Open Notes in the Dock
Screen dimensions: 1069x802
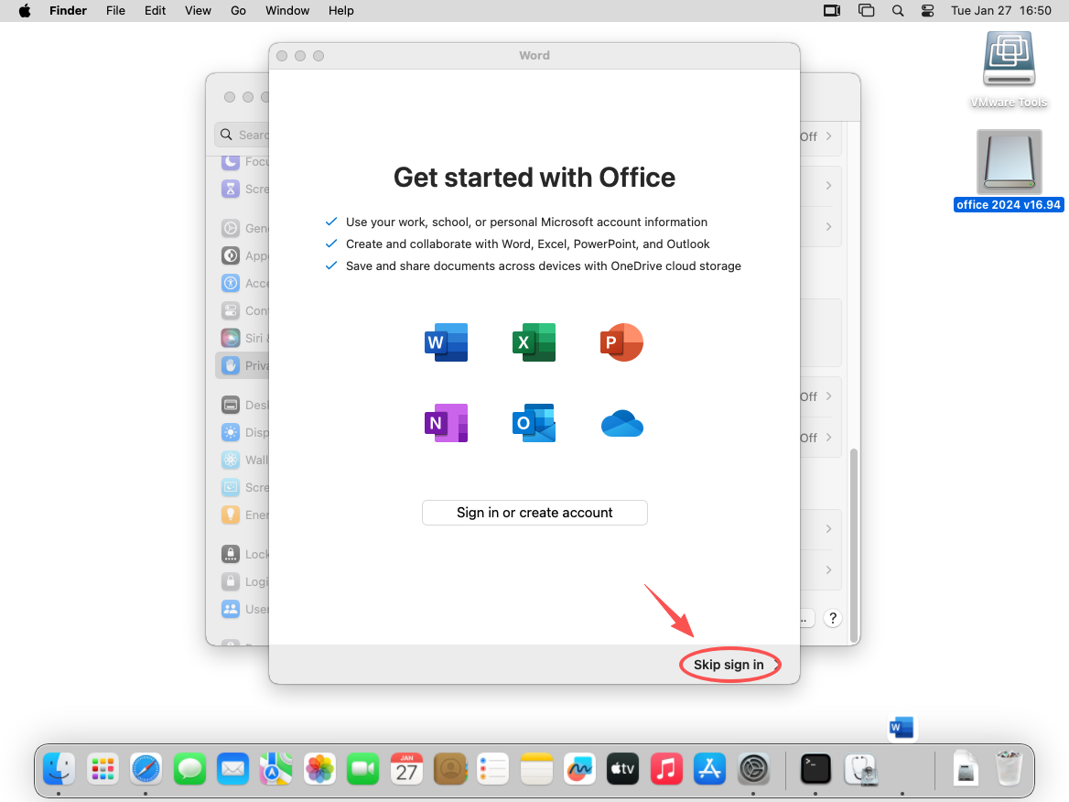pyautogui.click(x=536, y=770)
